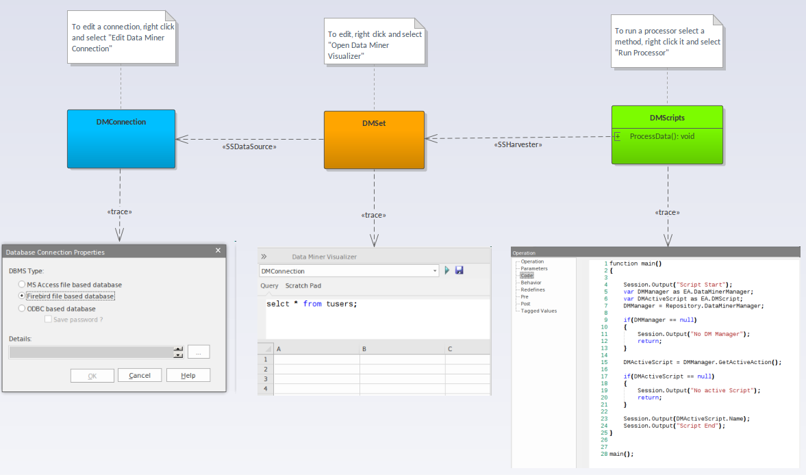Click the double chevron in Data Miner Visualizer
Image resolution: width=806 pixels, height=475 pixels.
click(264, 257)
